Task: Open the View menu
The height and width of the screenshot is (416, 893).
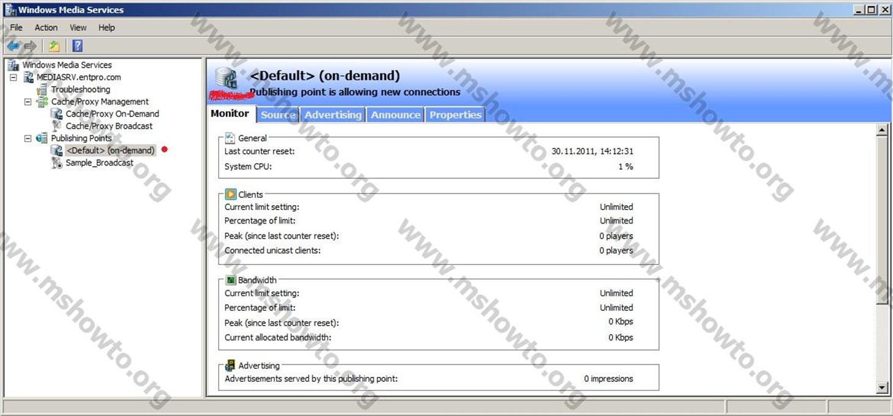Action: point(78,27)
